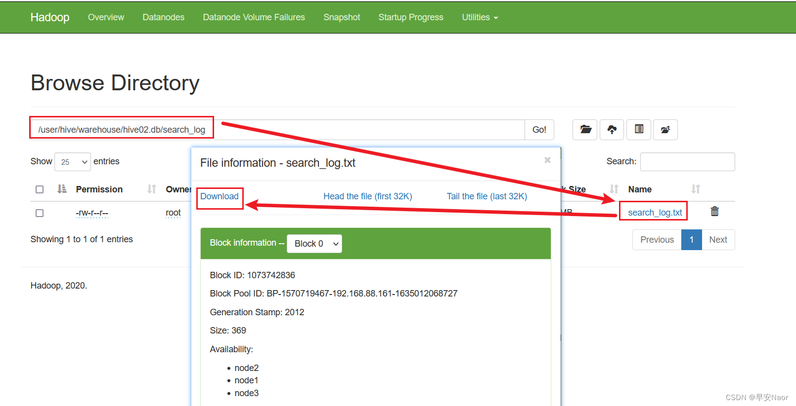Click node1 in the availability list
Viewport: 796px width, 406px height.
click(246, 380)
